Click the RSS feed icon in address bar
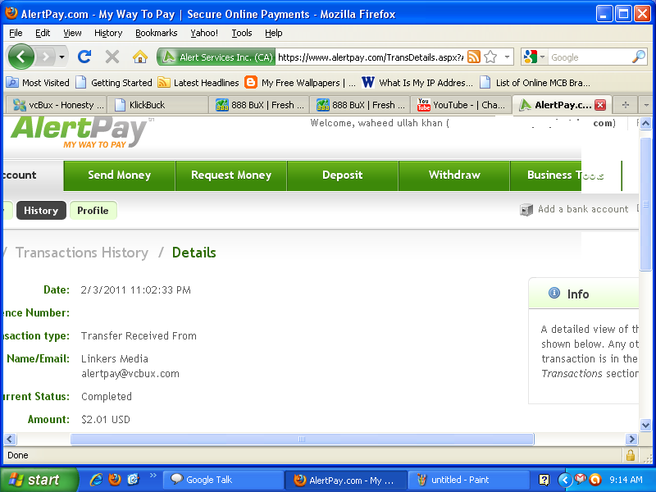The image size is (656, 492). (474, 57)
